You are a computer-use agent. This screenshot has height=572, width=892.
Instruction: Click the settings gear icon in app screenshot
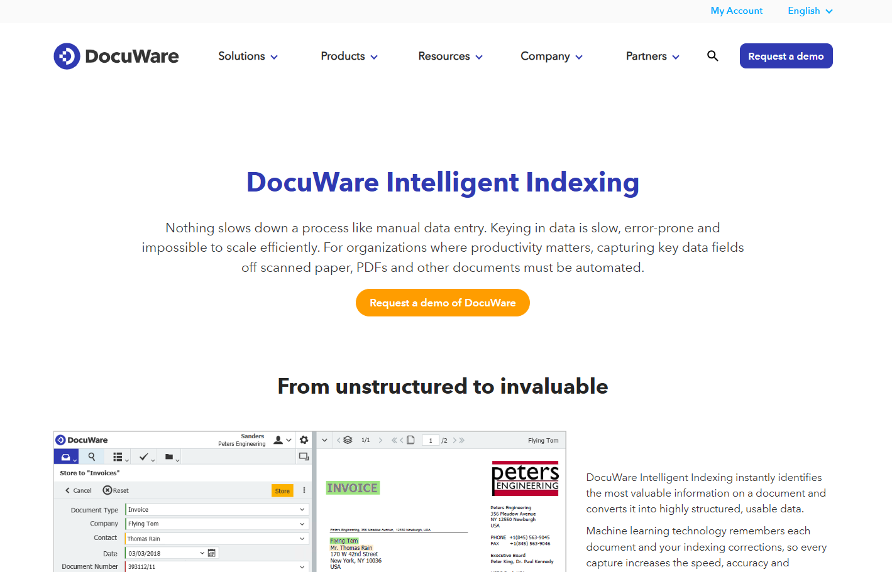pyautogui.click(x=304, y=440)
